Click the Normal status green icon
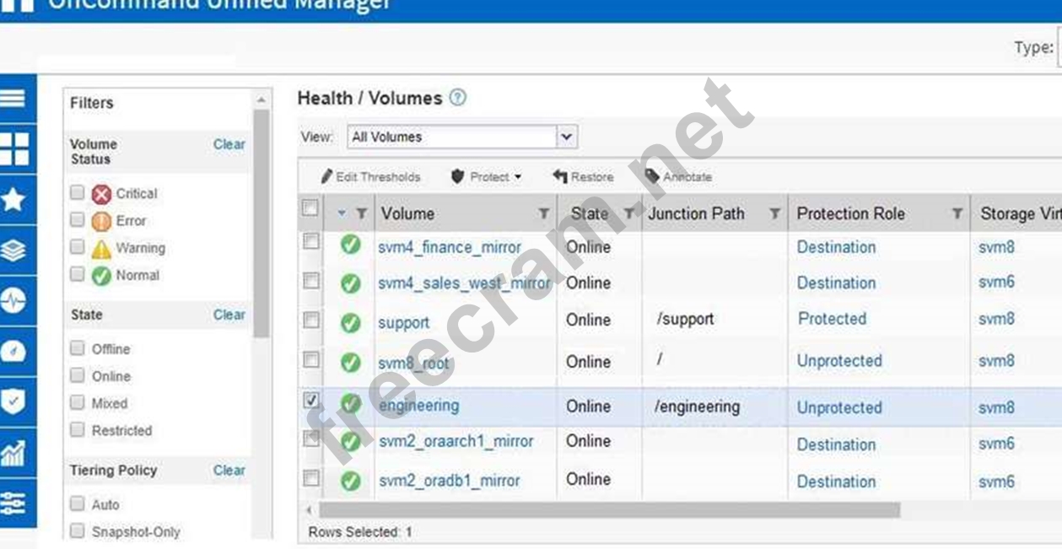Image resolution: width=1062 pixels, height=549 pixels. 101,276
